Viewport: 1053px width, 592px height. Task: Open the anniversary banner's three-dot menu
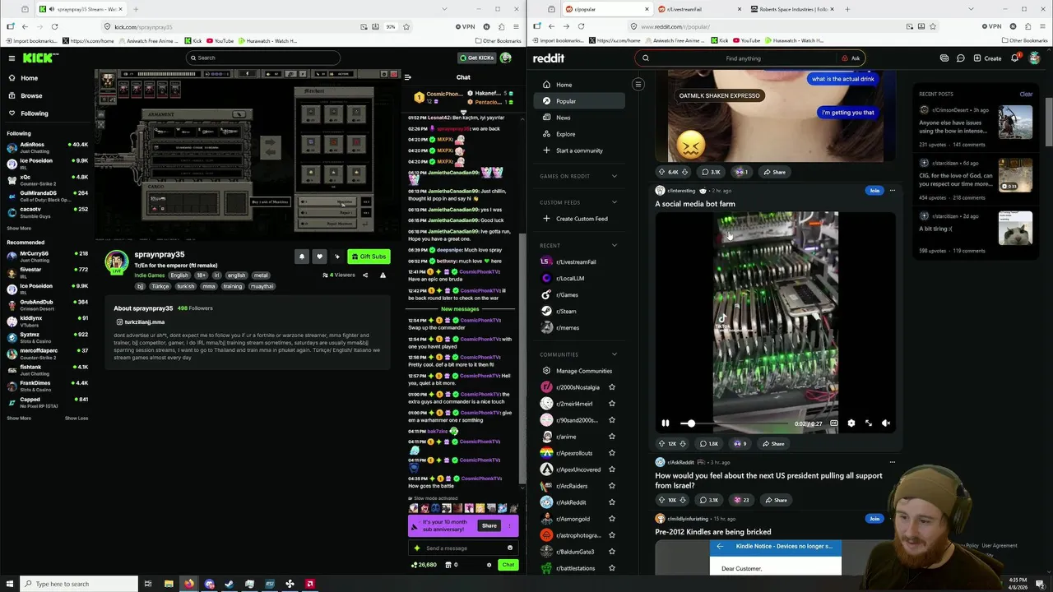pos(509,525)
